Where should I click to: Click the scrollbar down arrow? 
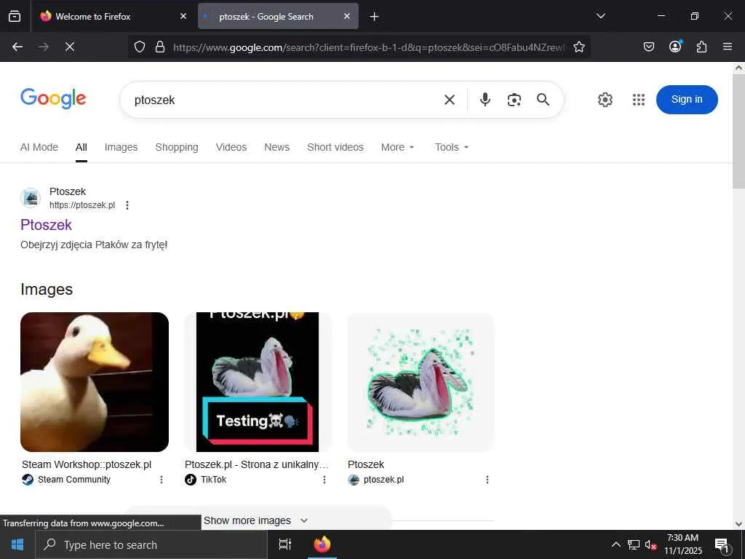coord(739,524)
